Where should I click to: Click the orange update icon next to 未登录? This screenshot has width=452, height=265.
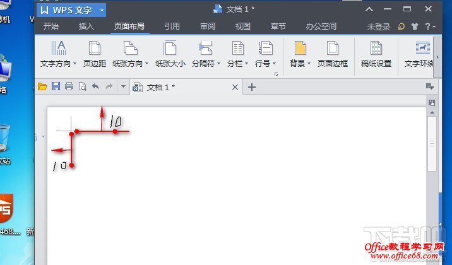[401, 26]
